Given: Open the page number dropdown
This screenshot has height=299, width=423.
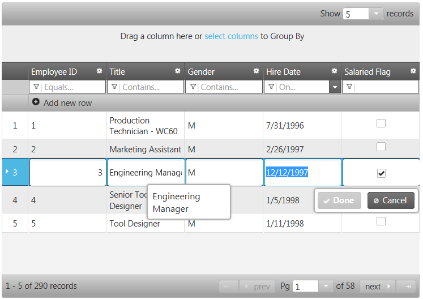Looking at the screenshot, I should (326, 287).
